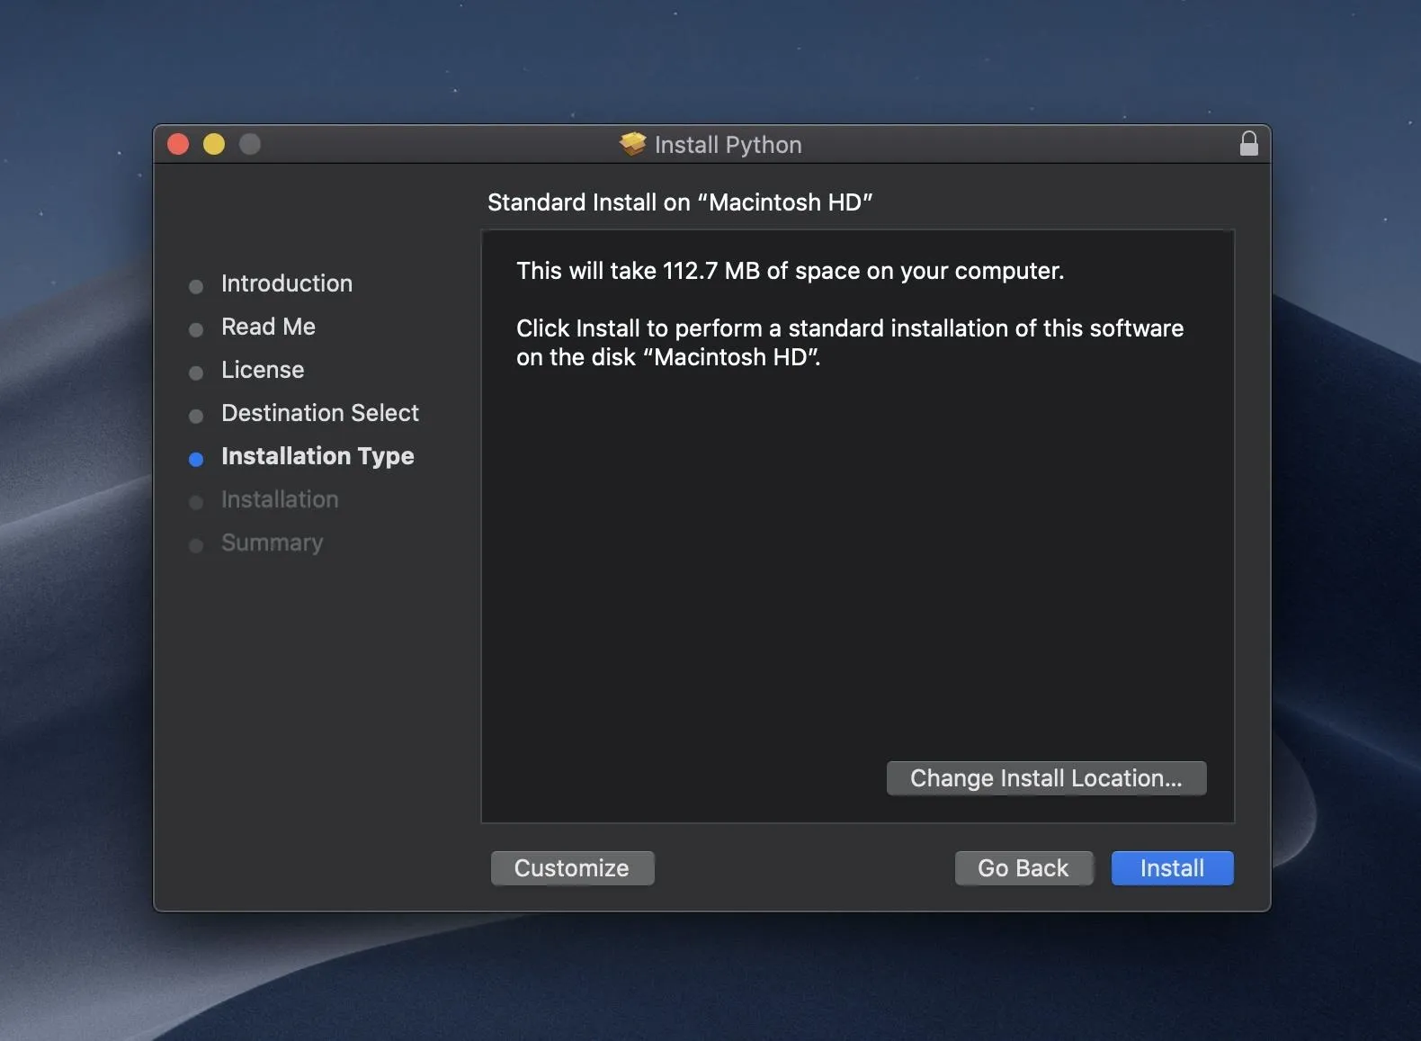Click the Install Python window title text
The width and height of the screenshot is (1421, 1041).
point(728,145)
